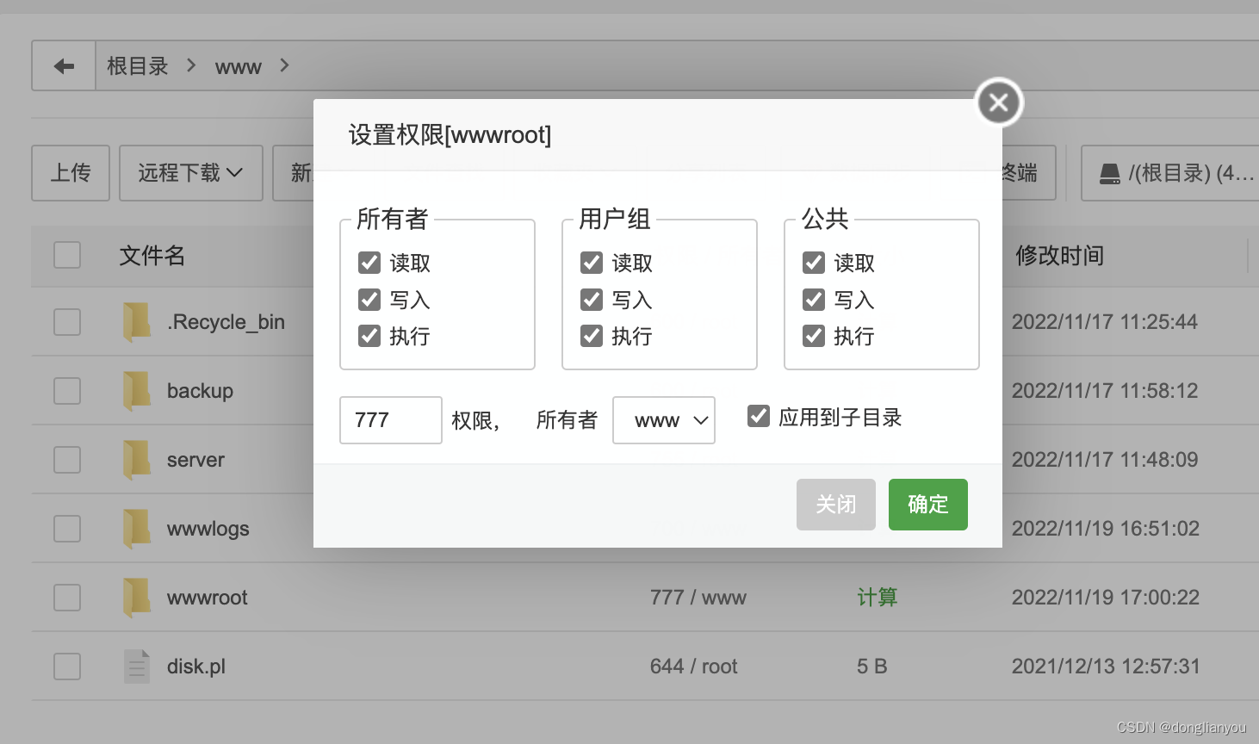Open the .Recycle_bin folder icon
Screen dimensions: 1259x744
click(x=137, y=322)
